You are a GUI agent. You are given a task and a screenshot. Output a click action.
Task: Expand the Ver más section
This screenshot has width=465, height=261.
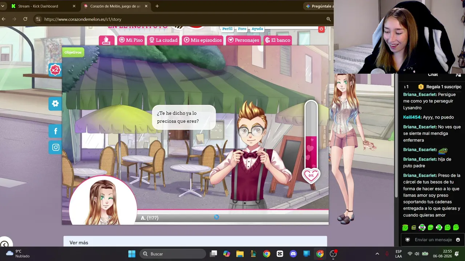point(195,242)
